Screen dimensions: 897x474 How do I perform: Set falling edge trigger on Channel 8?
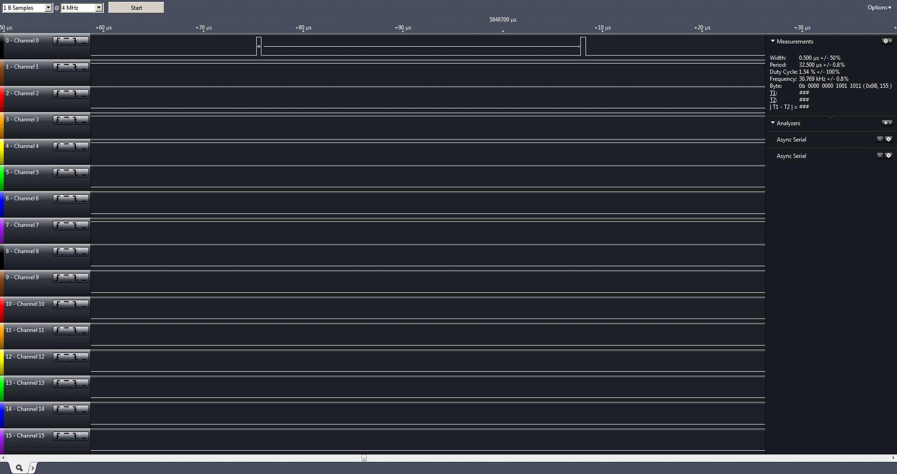pyautogui.click(x=75, y=252)
